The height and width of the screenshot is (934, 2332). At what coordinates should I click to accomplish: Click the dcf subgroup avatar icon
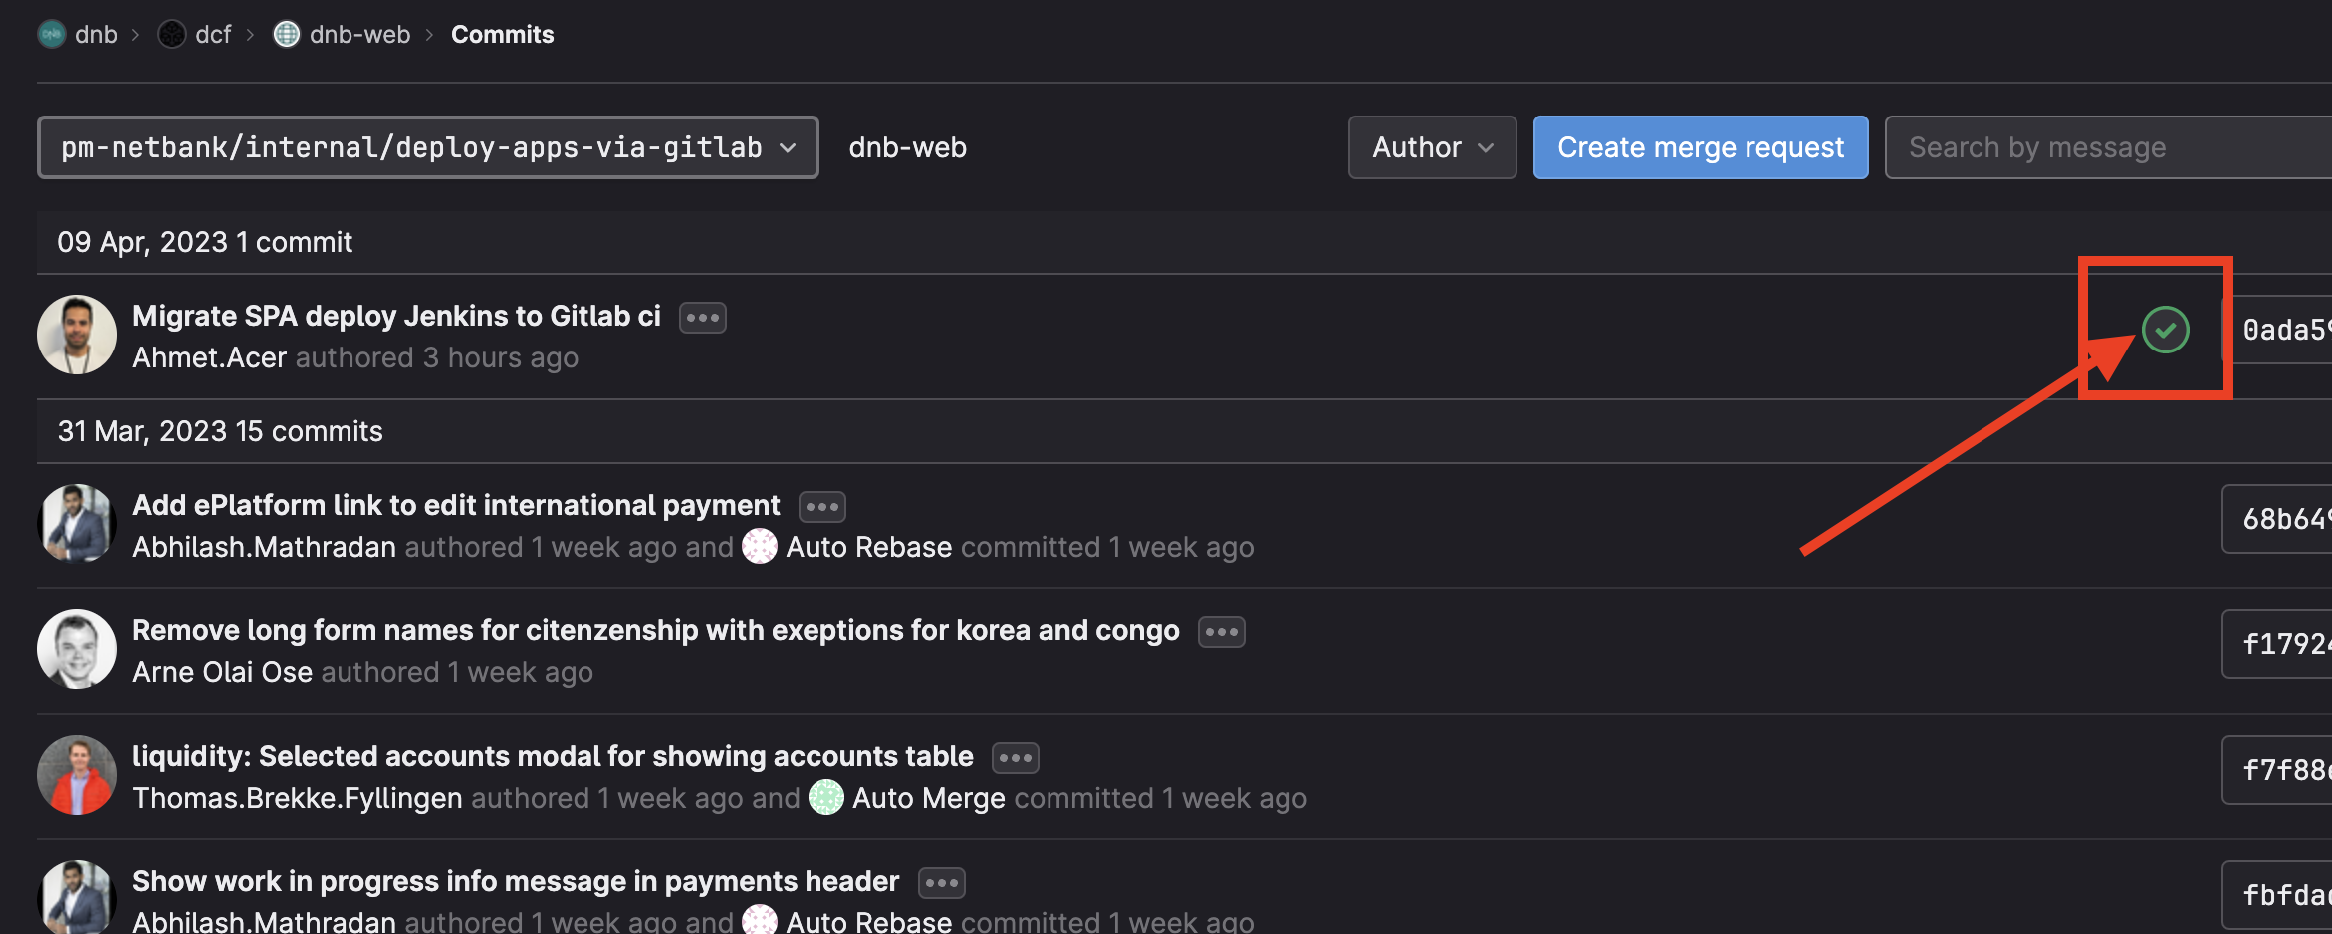point(172,34)
